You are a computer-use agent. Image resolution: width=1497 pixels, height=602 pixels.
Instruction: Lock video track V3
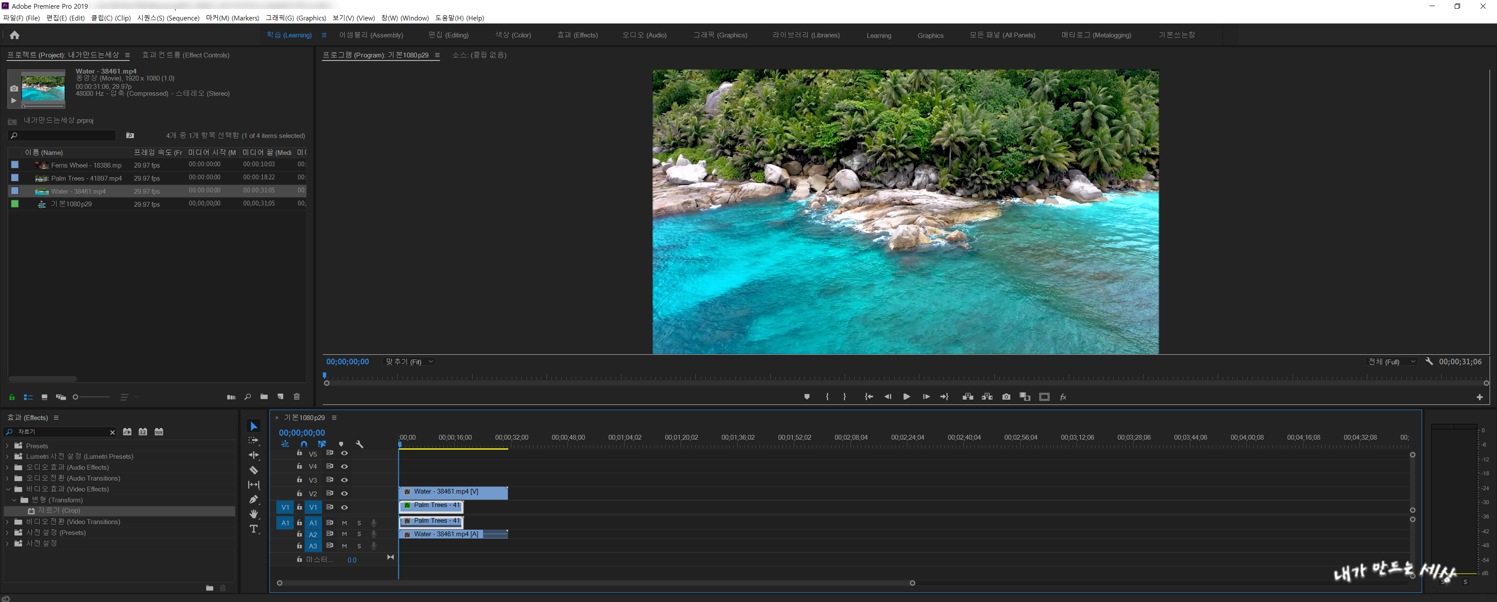point(299,480)
